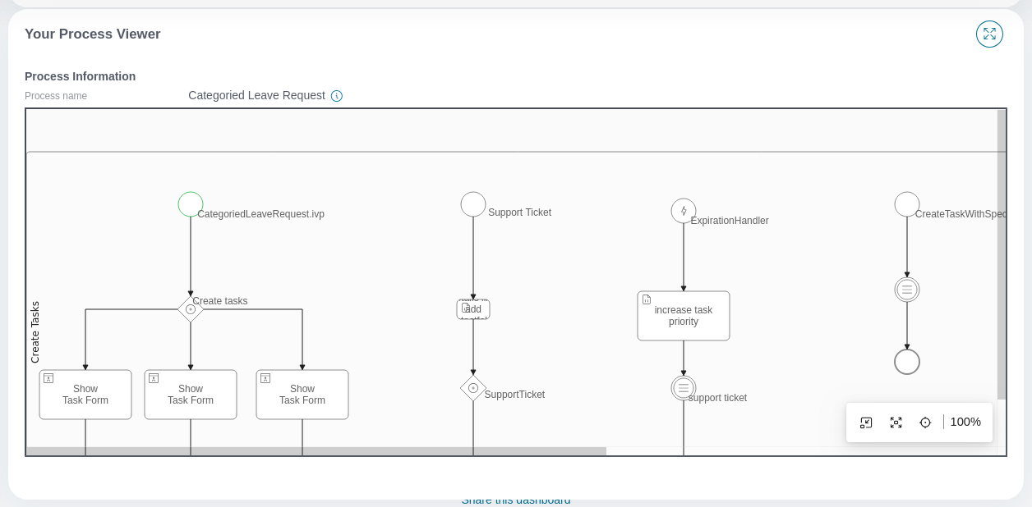Click the increase task priority task box
The height and width of the screenshot is (507, 1032).
tap(684, 316)
